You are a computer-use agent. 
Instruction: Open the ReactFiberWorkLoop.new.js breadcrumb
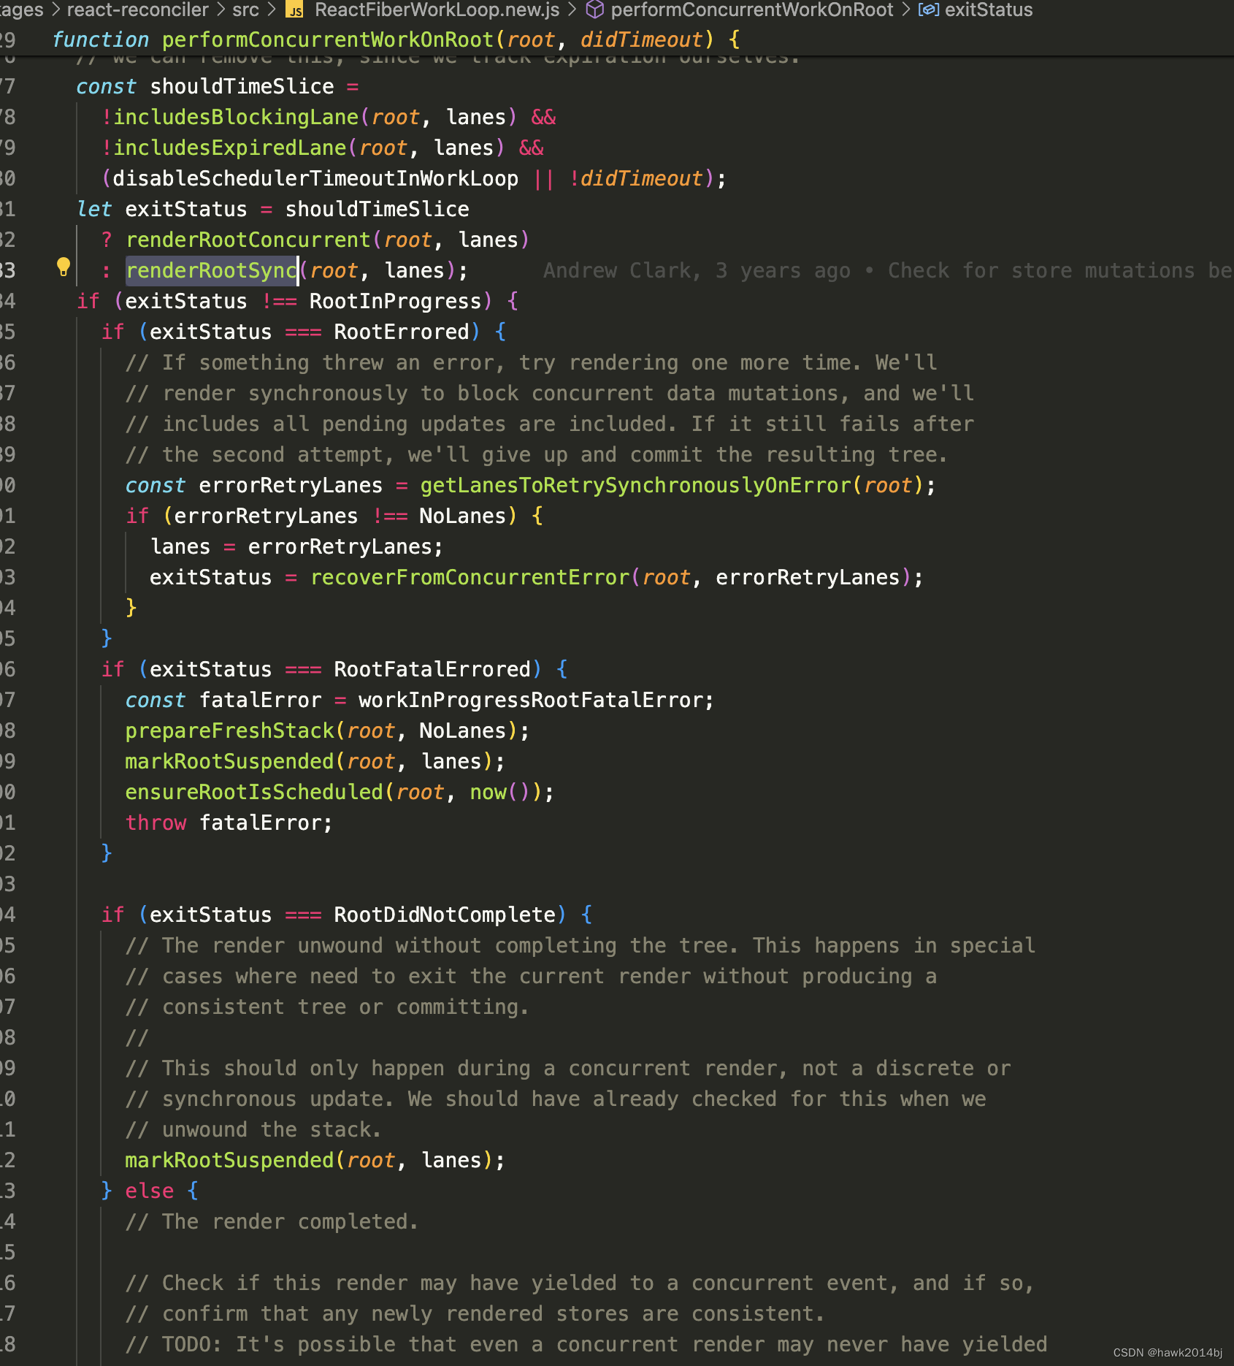click(437, 9)
